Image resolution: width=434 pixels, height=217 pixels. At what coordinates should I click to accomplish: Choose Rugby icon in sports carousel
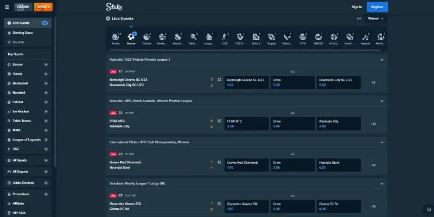click(272, 37)
